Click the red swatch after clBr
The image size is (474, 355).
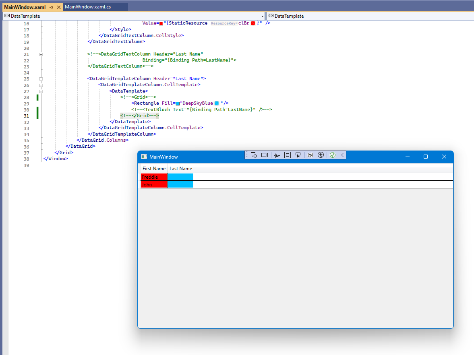pos(253,23)
